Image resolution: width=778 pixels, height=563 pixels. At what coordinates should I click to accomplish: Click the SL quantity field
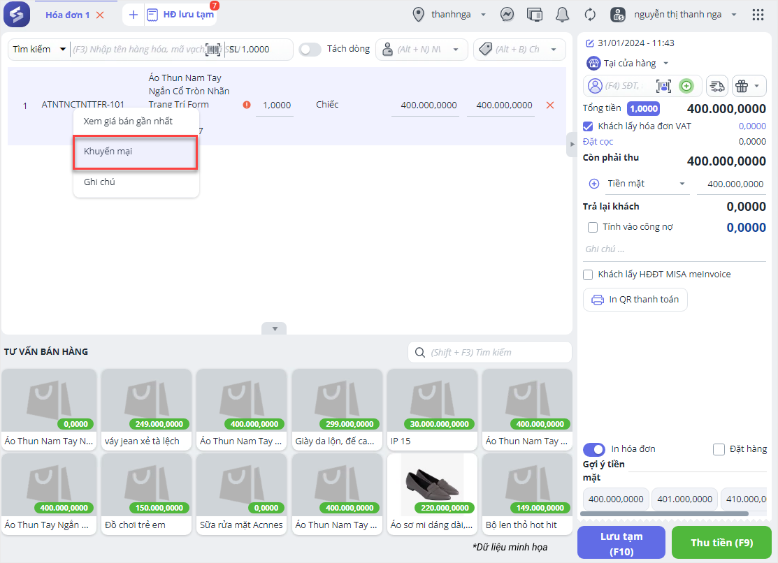(x=257, y=49)
